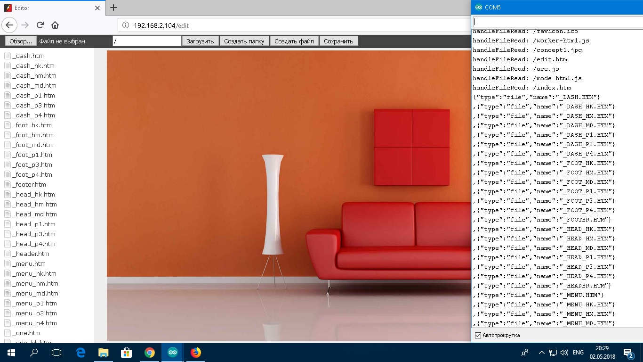Click the Создать папку button
The width and height of the screenshot is (643, 362).
pos(244,41)
